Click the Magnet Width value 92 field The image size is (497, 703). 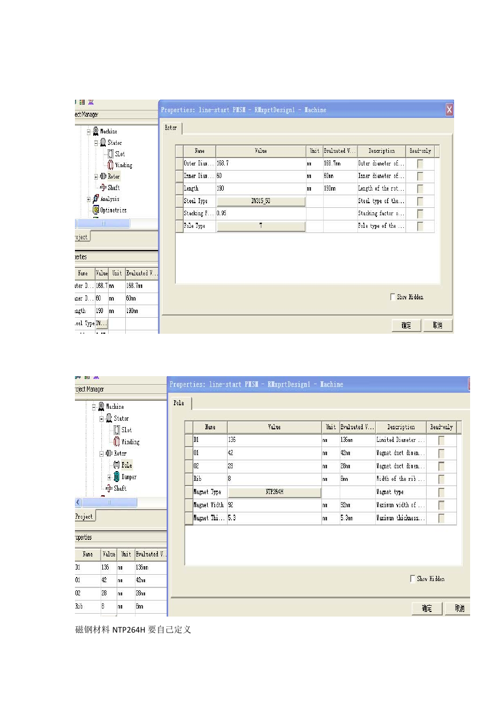click(275, 505)
